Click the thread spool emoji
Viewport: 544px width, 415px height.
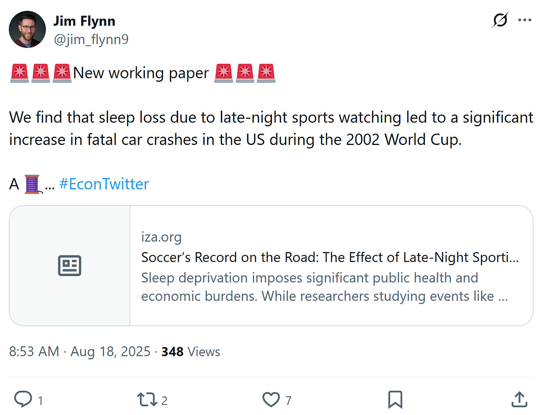point(32,184)
